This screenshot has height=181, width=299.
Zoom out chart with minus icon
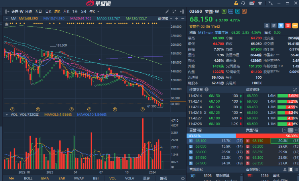click(x=183, y=18)
